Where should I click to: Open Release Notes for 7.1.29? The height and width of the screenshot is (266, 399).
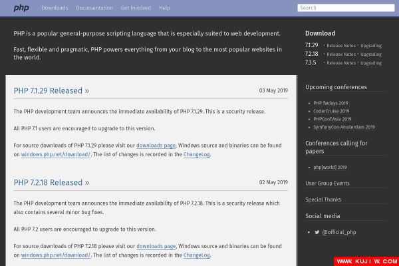click(x=341, y=46)
